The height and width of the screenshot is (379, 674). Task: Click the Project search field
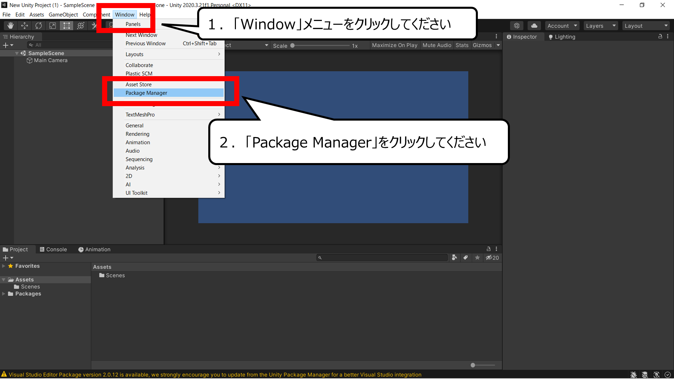(382, 258)
